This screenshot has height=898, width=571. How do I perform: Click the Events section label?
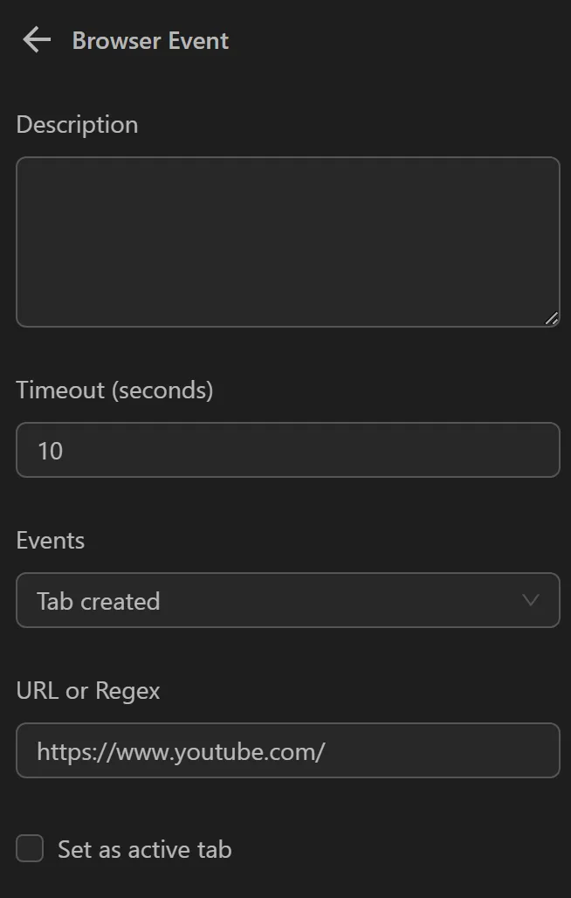pyautogui.click(x=50, y=540)
